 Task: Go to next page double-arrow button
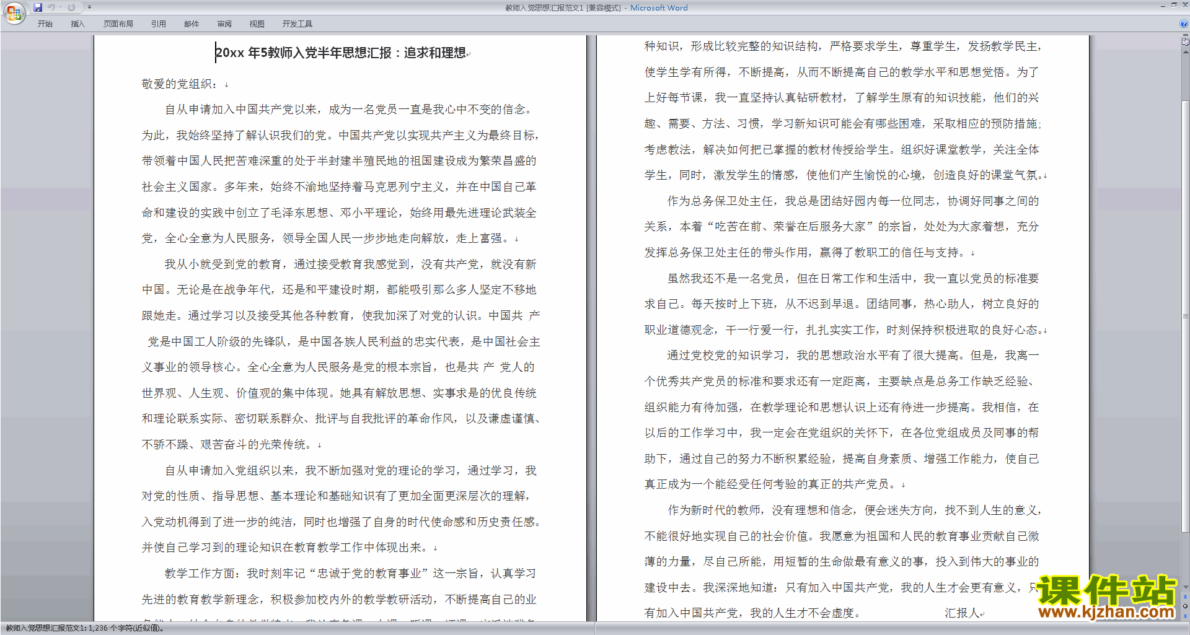point(1186,615)
